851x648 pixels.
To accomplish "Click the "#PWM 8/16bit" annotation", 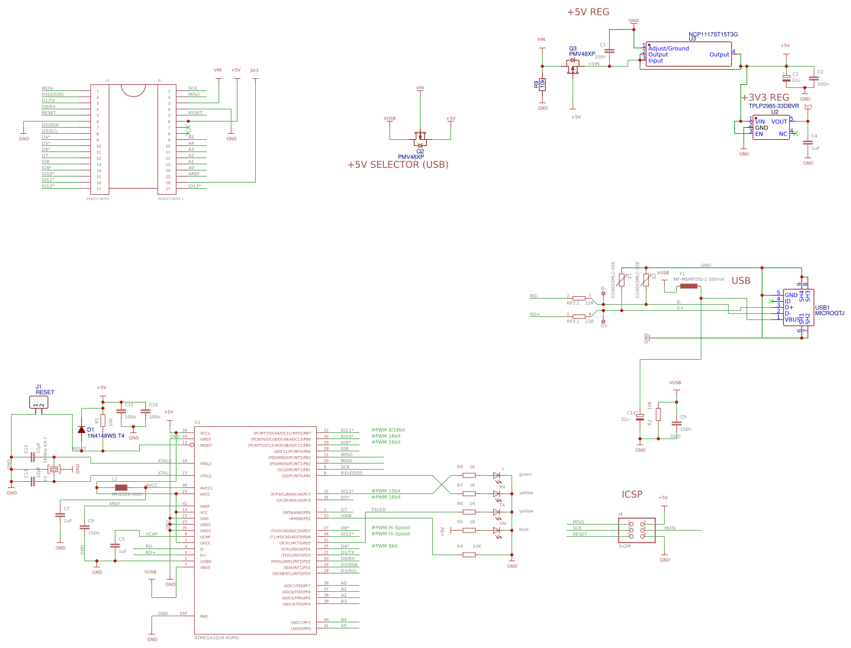I will pyautogui.click(x=388, y=430).
